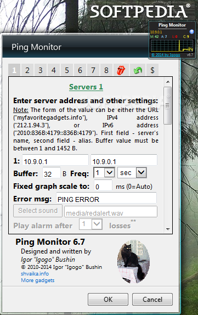Click the 'Ping Monitor 6.7' version heading
Image resolution: width=198 pixels, height=315 pixels.
click(50, 242)
